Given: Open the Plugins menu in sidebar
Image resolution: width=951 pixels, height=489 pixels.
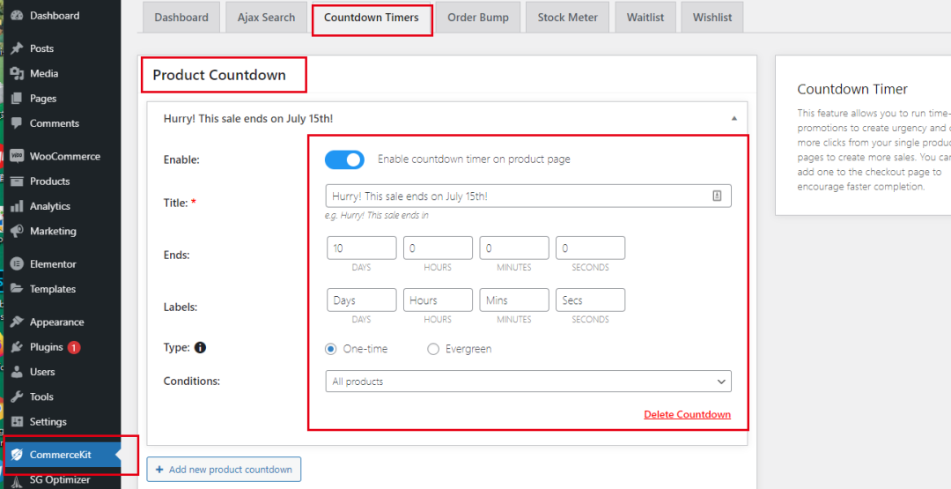Looking at the screenshot, I should 46,347.
